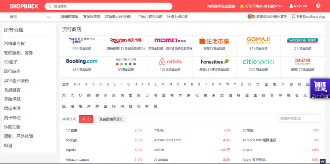330x164 pixels.
Task: Open the 中秋月餅夯肉趣 menu item
Action: point(150,17)
